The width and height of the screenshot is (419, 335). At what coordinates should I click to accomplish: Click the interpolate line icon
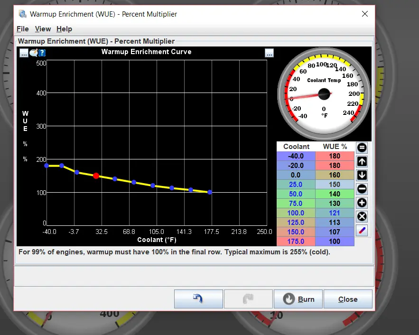pos(362,231)
